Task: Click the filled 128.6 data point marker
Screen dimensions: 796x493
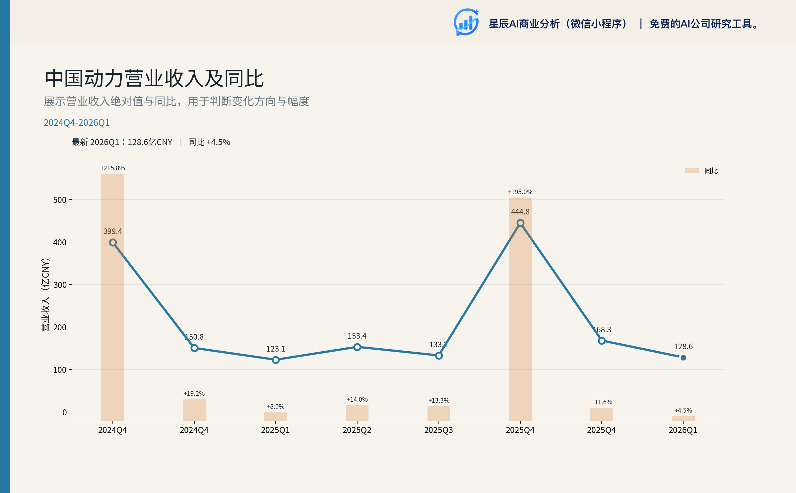Action: (x=683, y=358)
